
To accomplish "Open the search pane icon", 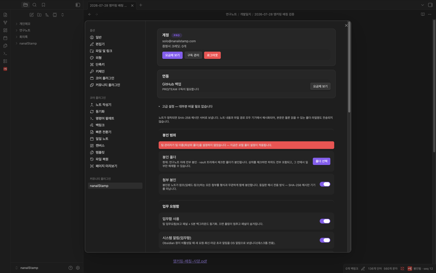I will [35, 5].
